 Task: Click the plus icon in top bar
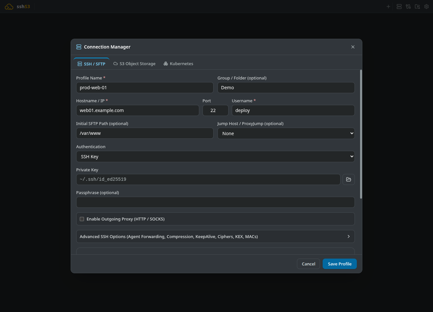click(x=388, y=7)
